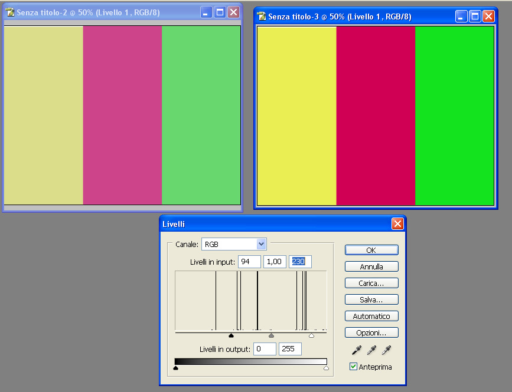Toggle the Anteprima preview checkbox

(353, 367)
